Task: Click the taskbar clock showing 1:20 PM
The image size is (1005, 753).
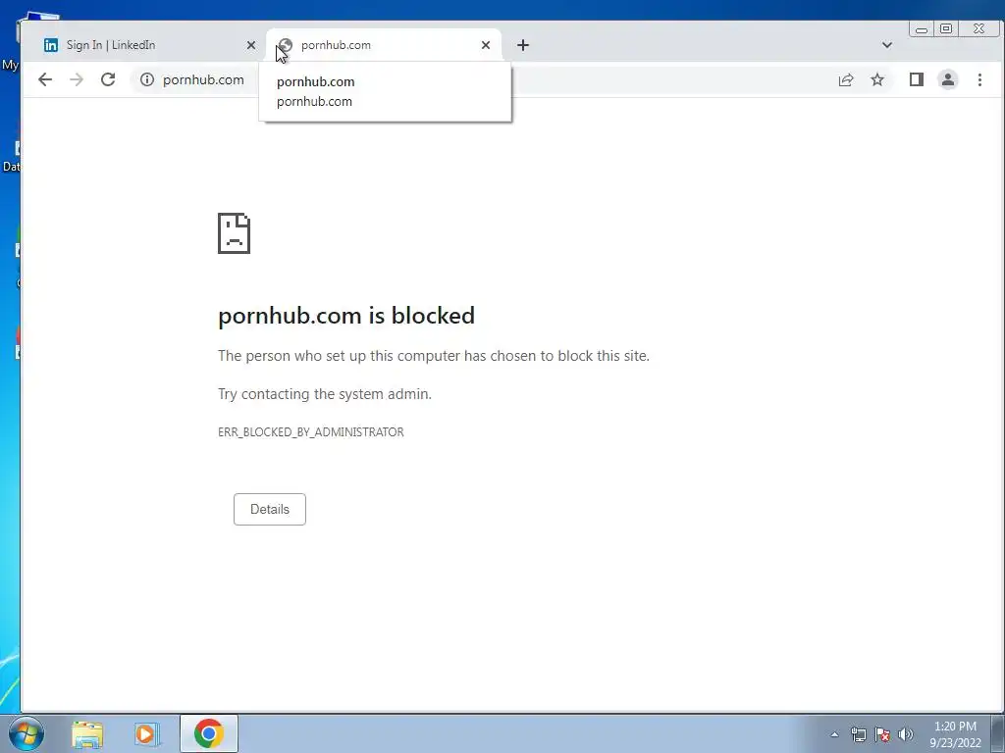Action: tap(955, 734)
